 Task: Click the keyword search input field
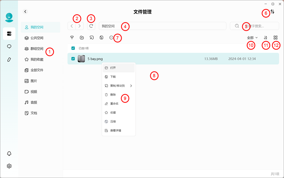[254, 26]
